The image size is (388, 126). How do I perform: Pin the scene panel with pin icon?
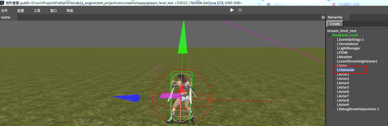tap(323, 17)
